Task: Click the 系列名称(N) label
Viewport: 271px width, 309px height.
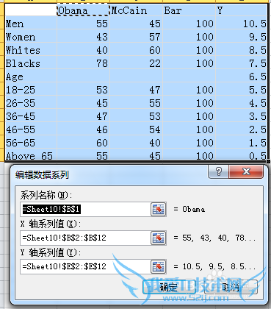Action: (x=46, y=196)
